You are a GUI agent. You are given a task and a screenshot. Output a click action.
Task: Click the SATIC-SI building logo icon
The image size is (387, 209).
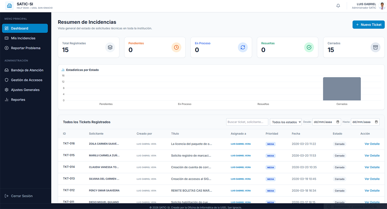click(10, 6)
